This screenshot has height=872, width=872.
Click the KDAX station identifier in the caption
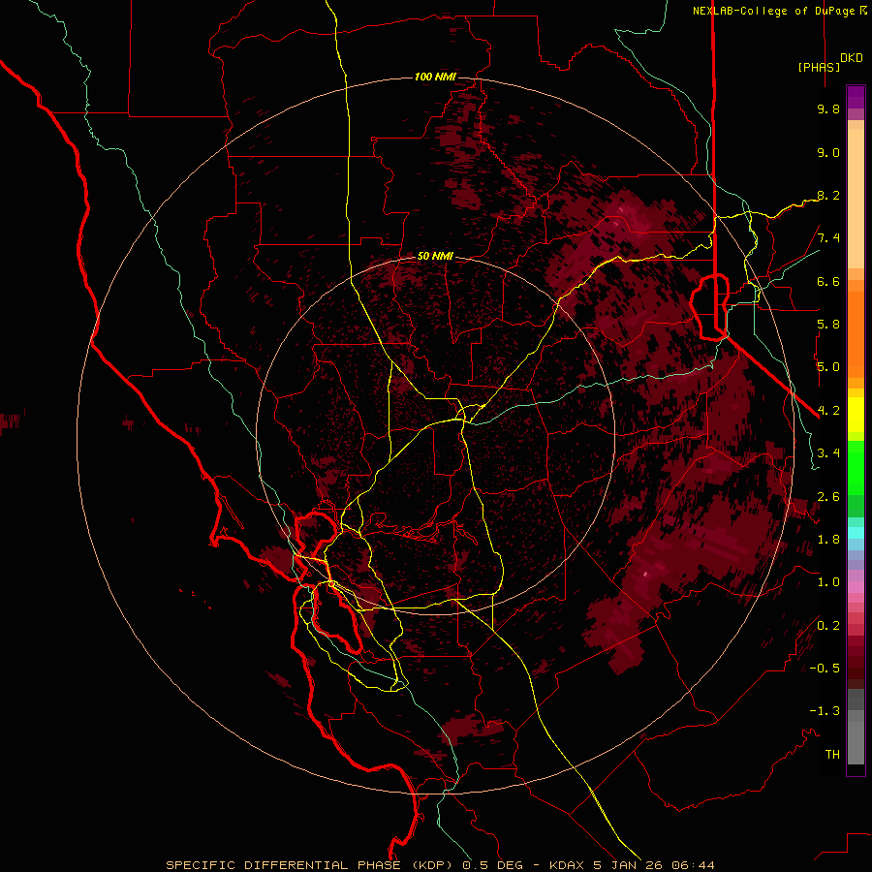coord(567,865)
